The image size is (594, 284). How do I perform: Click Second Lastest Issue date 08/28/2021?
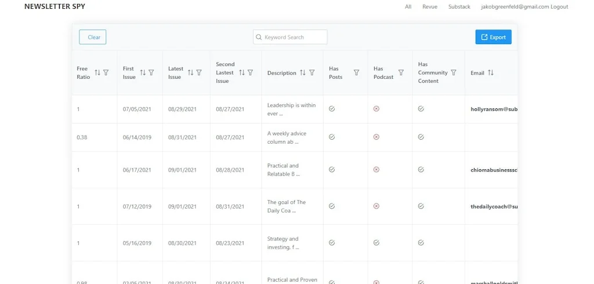[230, 170]
